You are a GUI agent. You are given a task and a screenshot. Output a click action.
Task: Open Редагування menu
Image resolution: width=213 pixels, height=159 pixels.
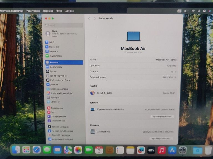(x=33, y=11)
